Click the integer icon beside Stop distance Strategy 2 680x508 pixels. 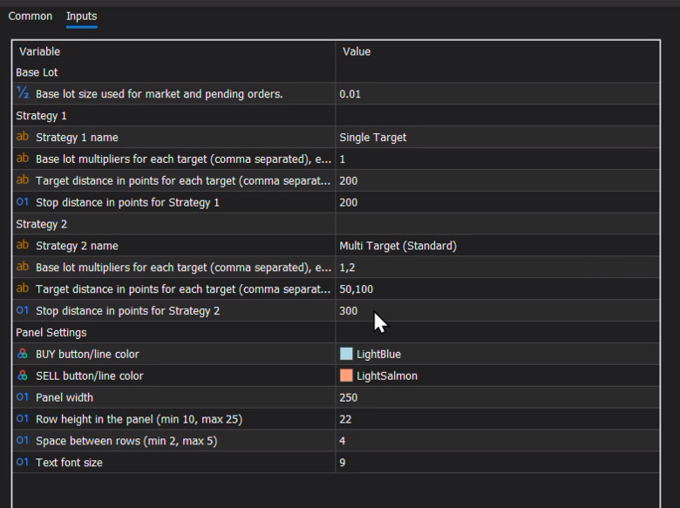coord(23,311)
